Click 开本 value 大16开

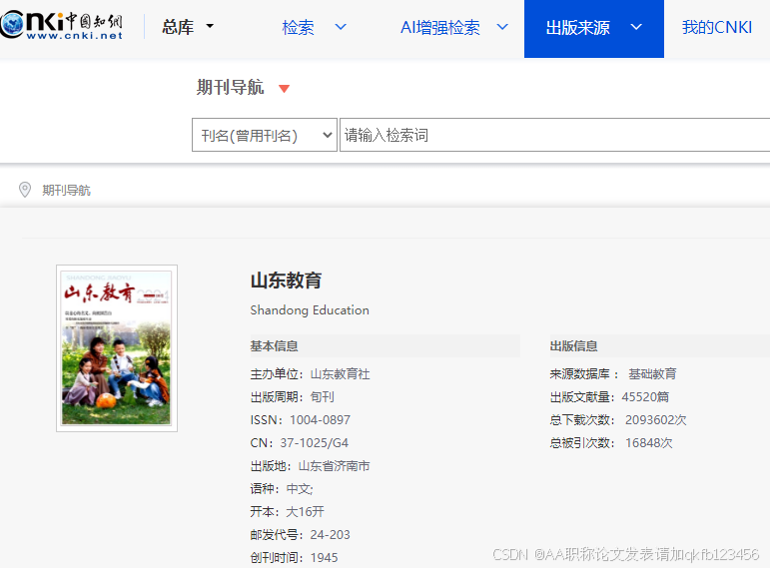pos(305,511)
